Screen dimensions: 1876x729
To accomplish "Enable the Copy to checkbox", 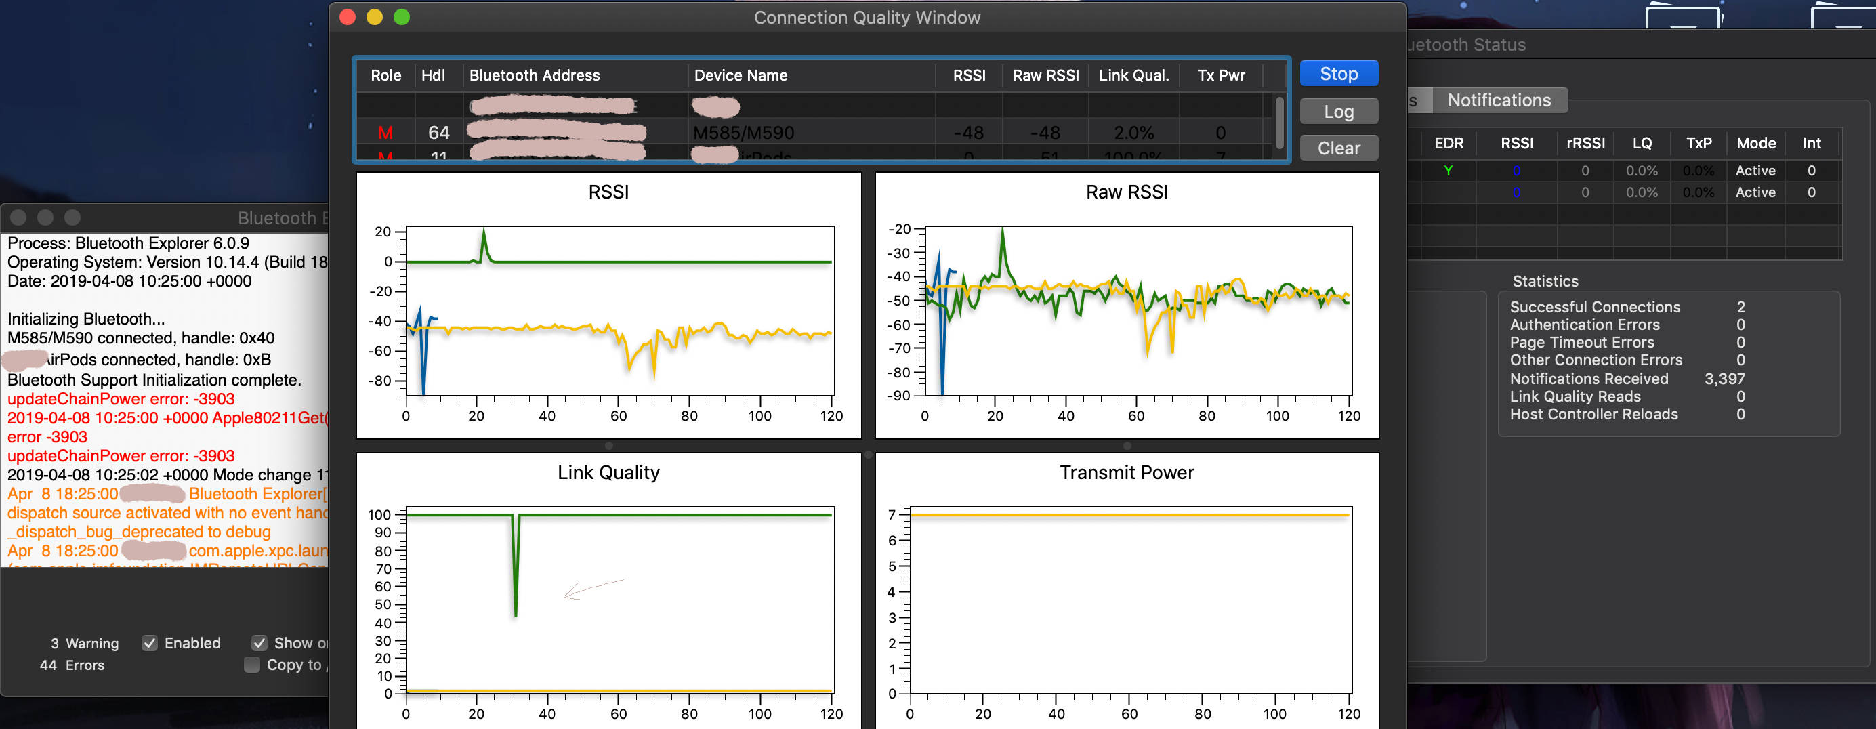I will tap(252, 665).
